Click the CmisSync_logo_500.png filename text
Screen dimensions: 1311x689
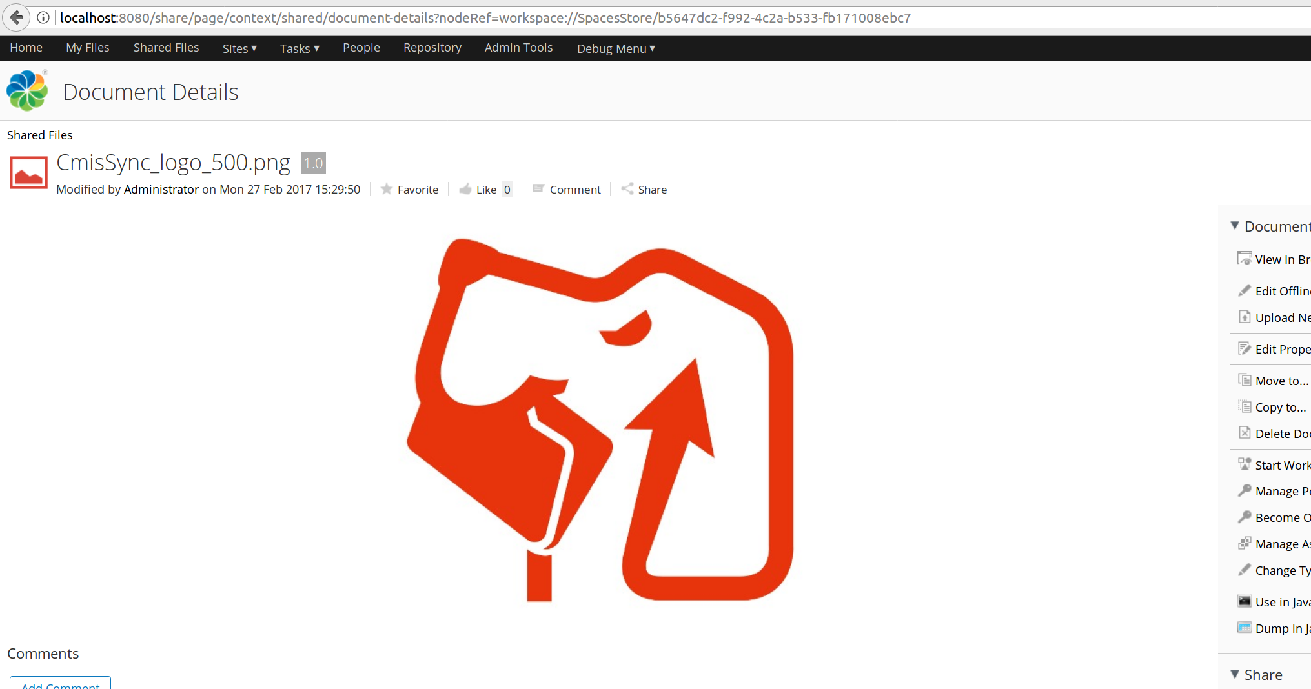click(173, 163)
